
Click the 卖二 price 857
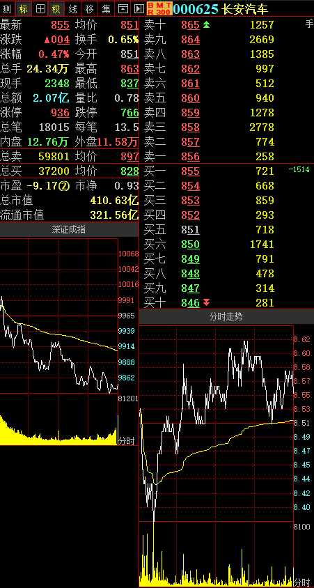coord(190,142)
